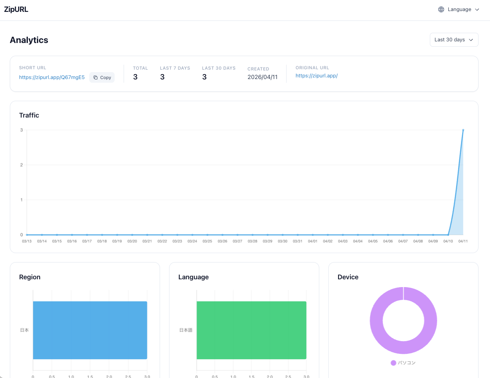The width and height of the screenshot is (490, 378).
Task: Click the 日本語 language axis label
Action: tap(185, 330)
